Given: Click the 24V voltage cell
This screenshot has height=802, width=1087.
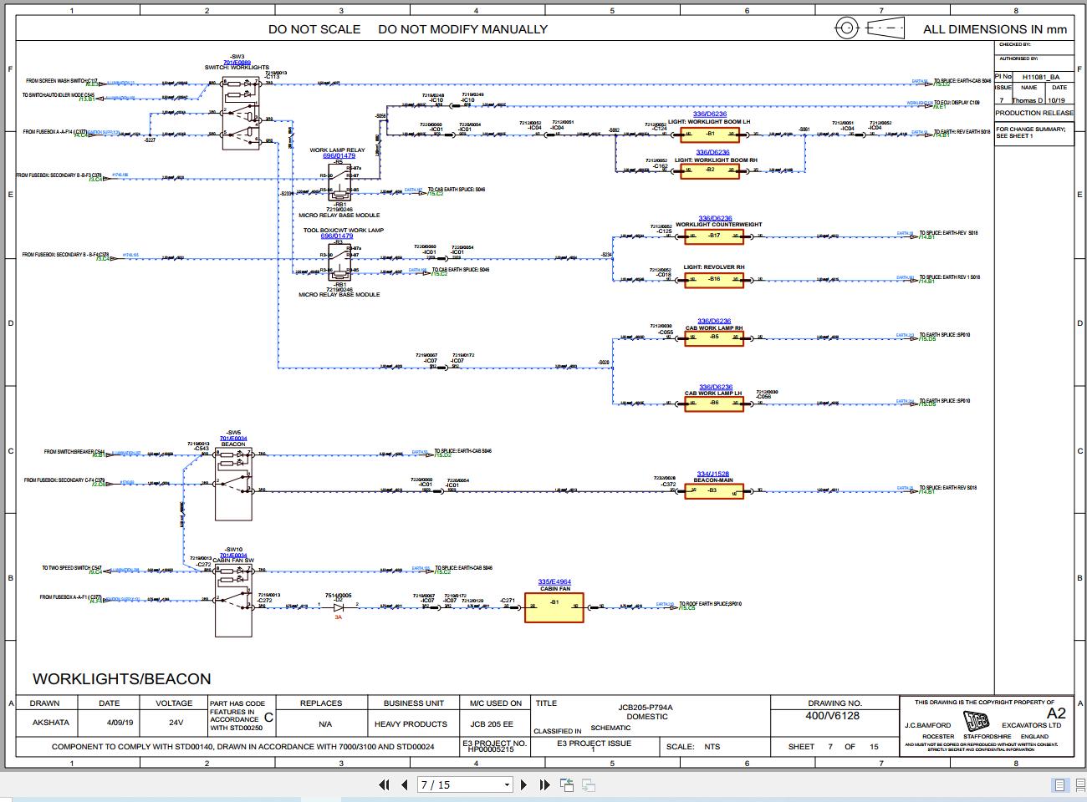Looking at the screenshot, I should pyautogui.click(x=175, y=723).
